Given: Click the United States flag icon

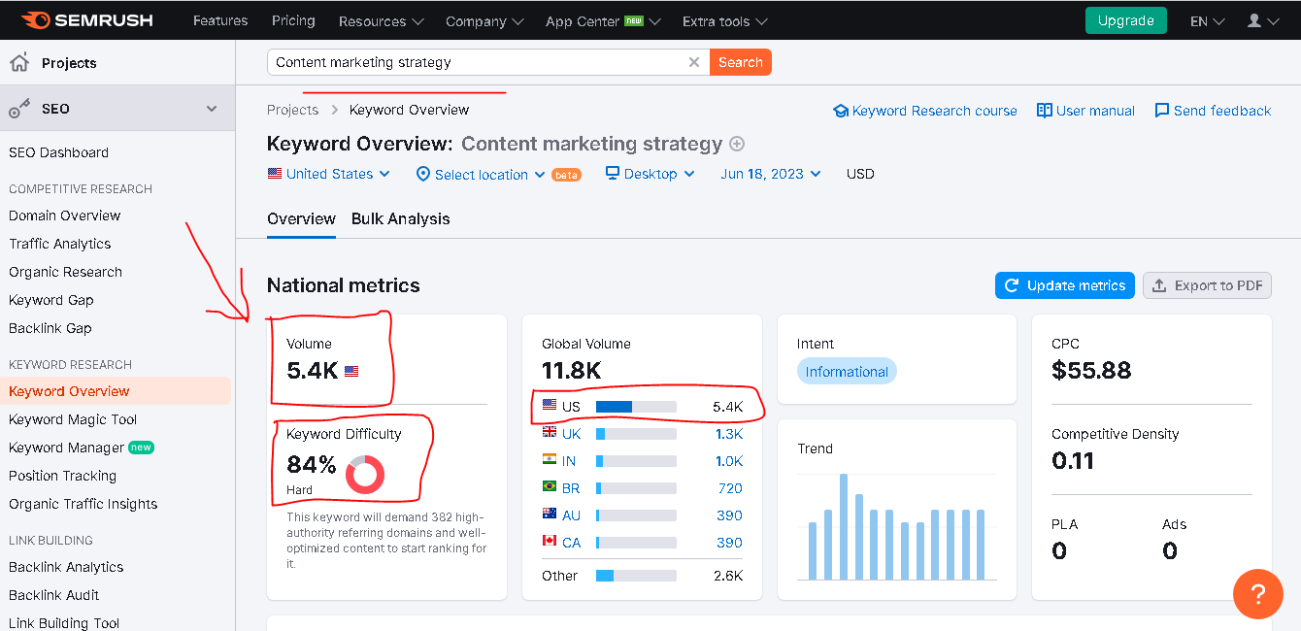Looking at the screenshot, I should pos(274,174).
